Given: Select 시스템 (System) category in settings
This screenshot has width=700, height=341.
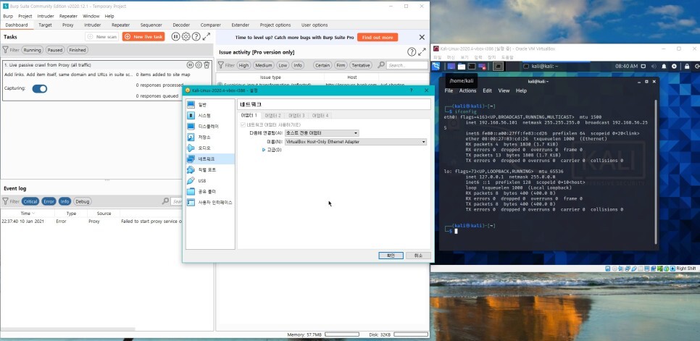Looking at the screenshot, I should pyautogui.click(x=210, y=115).
